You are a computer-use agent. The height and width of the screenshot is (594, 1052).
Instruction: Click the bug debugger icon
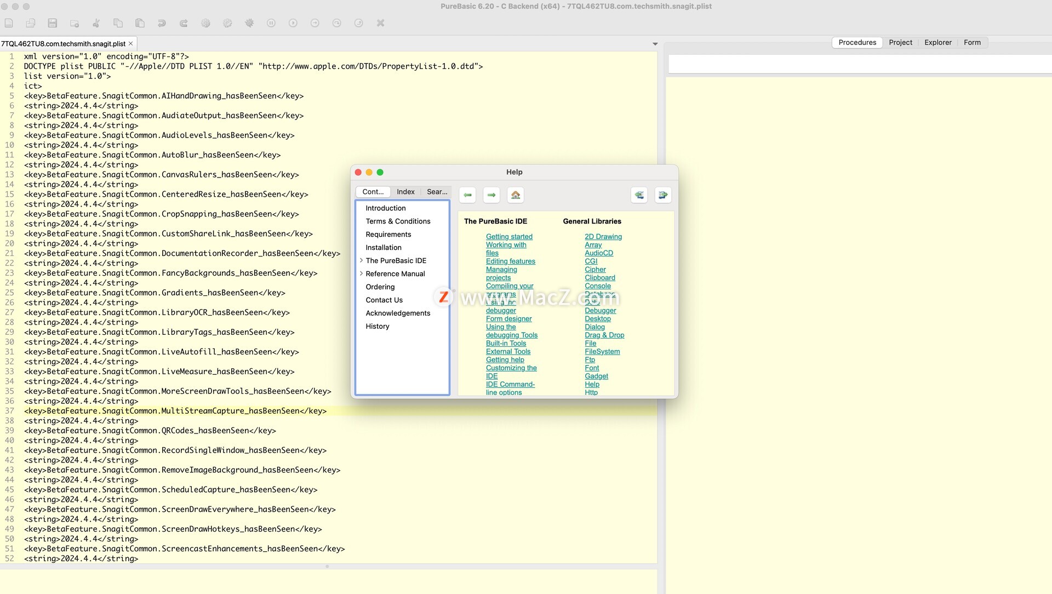250,23
